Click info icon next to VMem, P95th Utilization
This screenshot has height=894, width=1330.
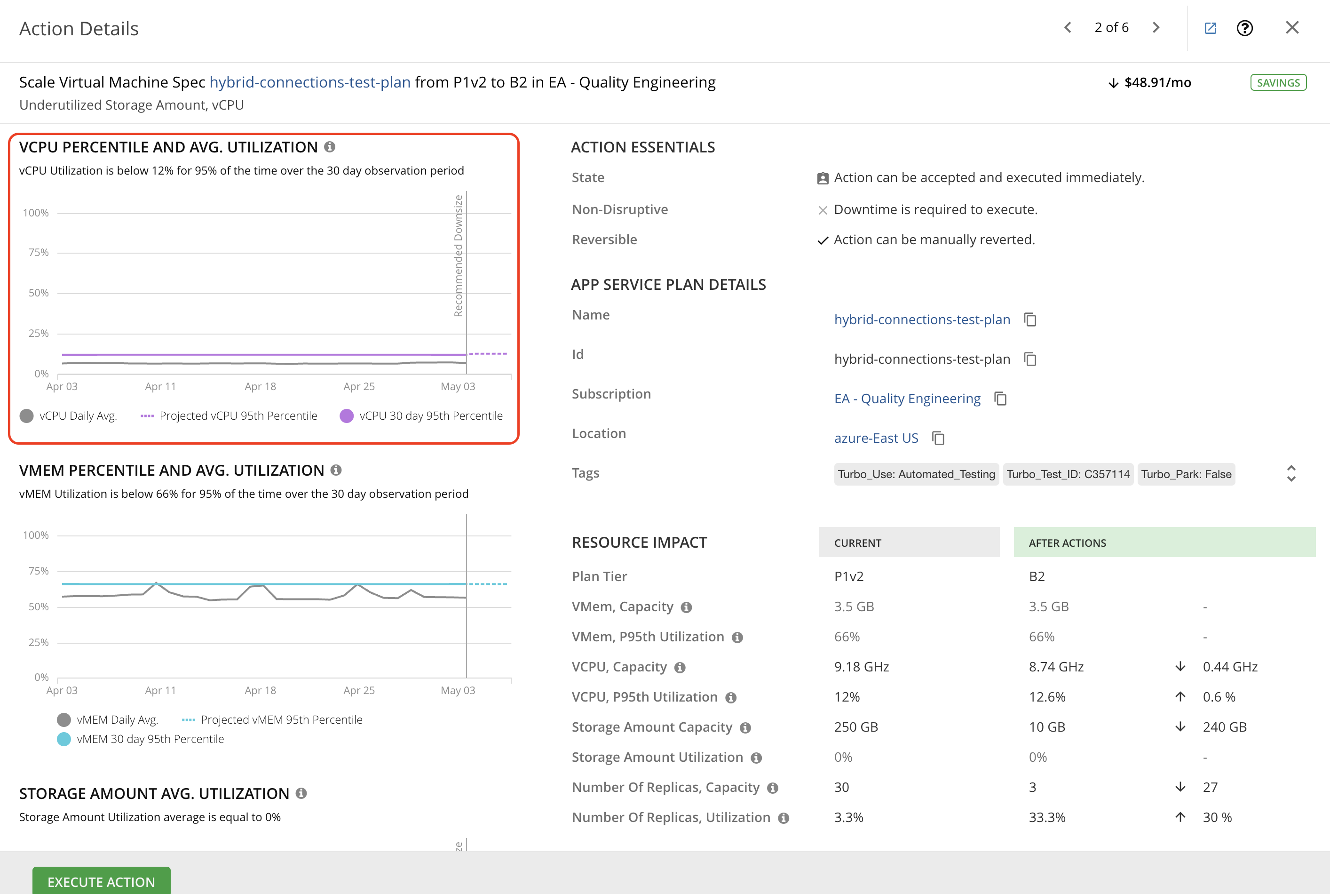pyautogui.click(x=737, y=638)
